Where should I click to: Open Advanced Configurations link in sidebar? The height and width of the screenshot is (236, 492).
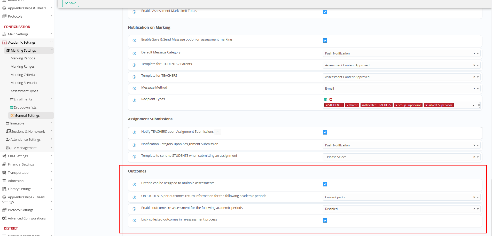coord(27,218)
